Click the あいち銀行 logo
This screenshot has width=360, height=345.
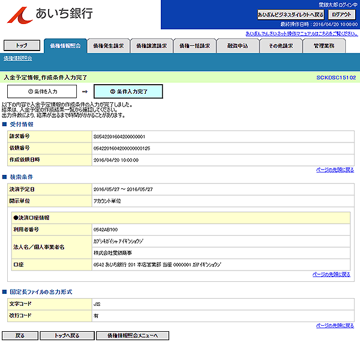tap(50, 14)
